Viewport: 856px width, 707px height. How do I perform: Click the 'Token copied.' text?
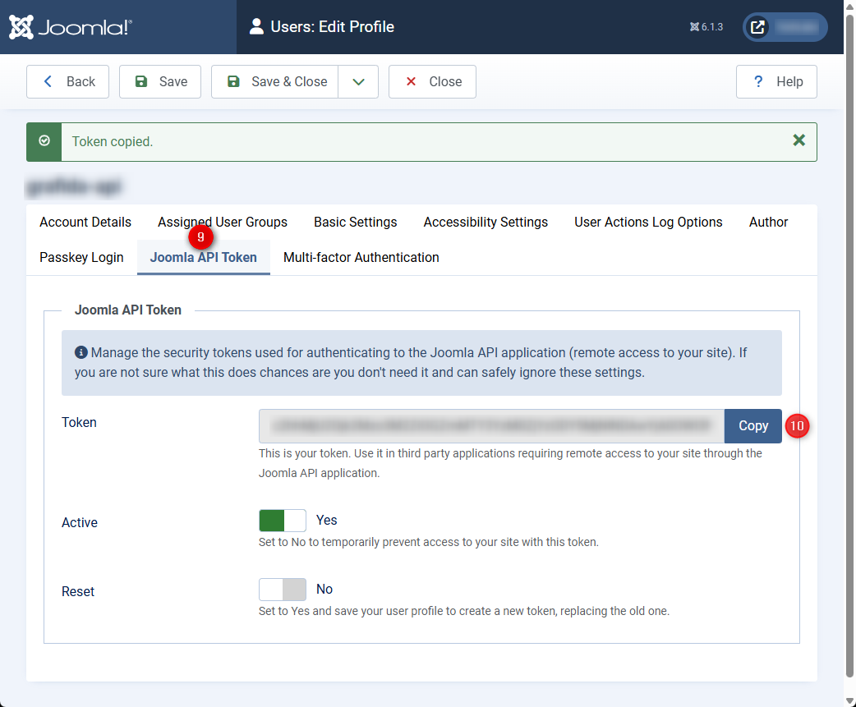113,142
